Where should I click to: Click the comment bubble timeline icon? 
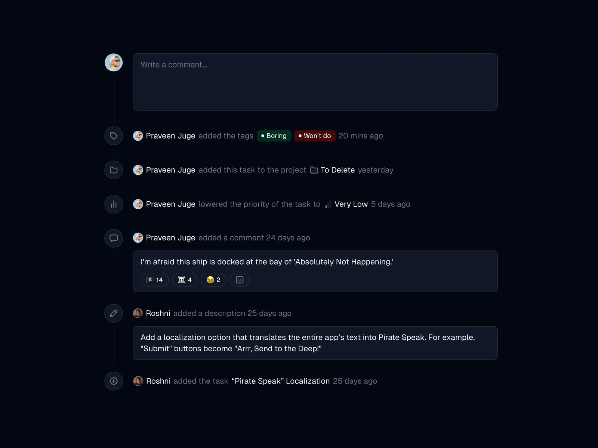[x=114, y=238]
